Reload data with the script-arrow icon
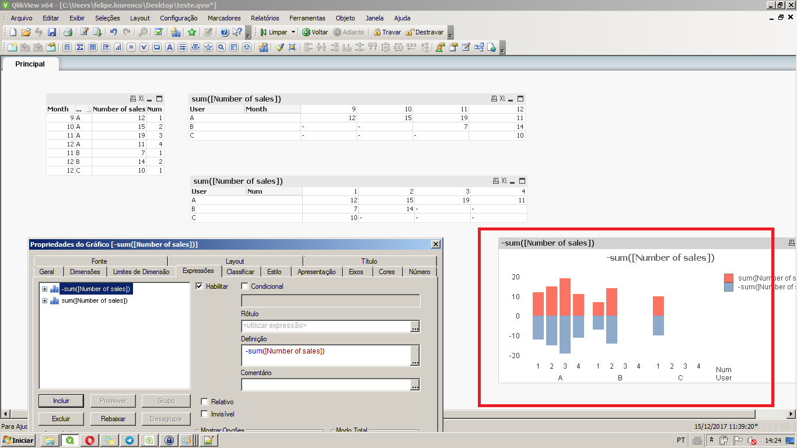 coord(97,32)
